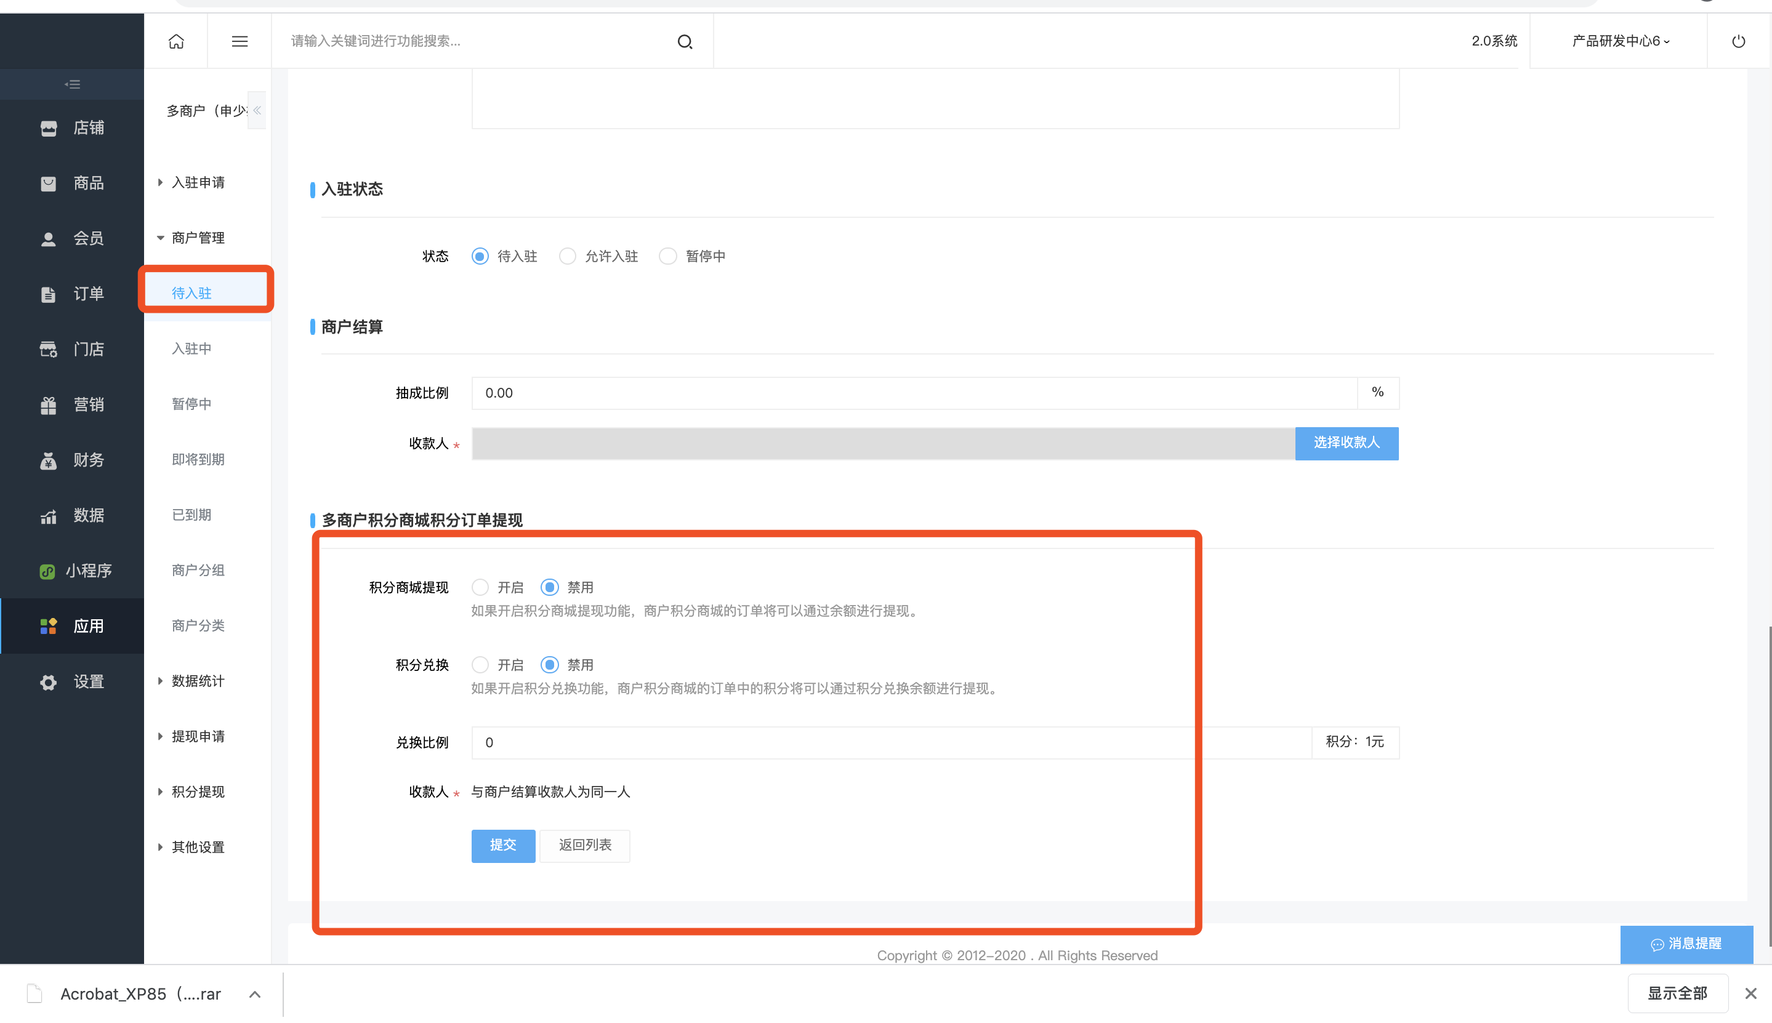Open 已到期 submenu item

pyautogui.click(x=192, y=515)
